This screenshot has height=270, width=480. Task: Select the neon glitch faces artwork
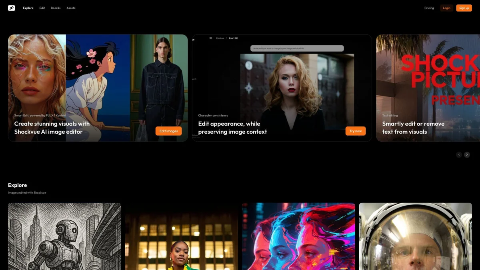298,236
